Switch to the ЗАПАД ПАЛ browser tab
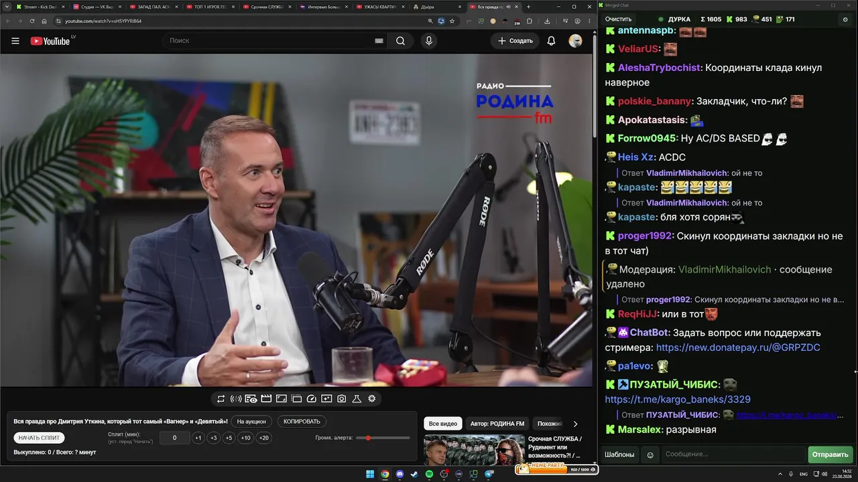The image size is (858, 482). (x=153, y=7)
